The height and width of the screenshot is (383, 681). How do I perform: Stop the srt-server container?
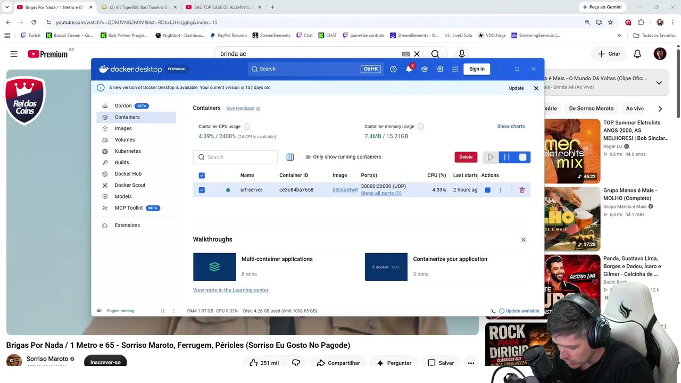[487, 190]
